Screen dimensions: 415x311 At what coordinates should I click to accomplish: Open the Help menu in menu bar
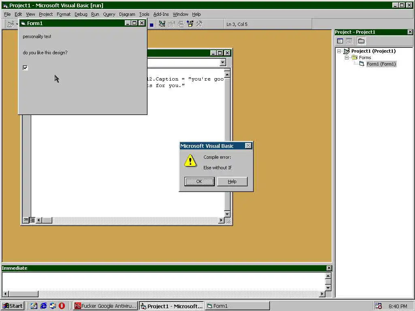(x=197, y=14)
